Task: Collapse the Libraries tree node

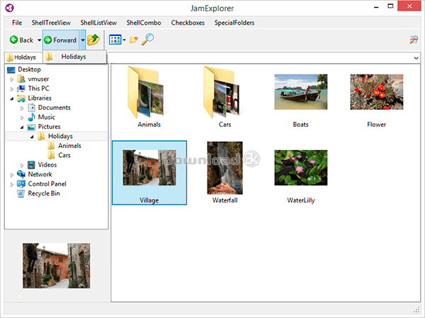Action: [x=11, y=98]
